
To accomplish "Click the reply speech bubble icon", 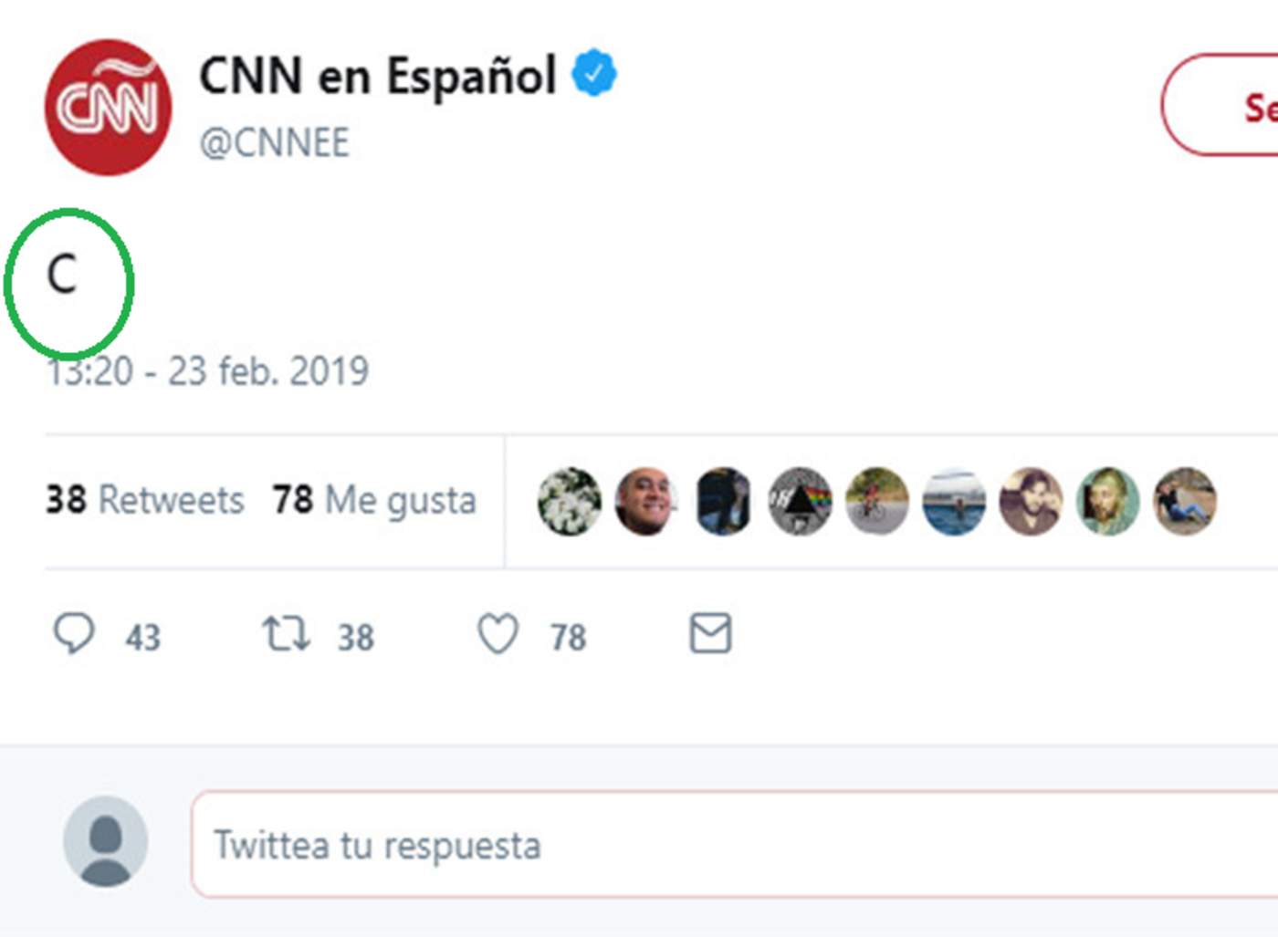I will click(x=74, y=633).
